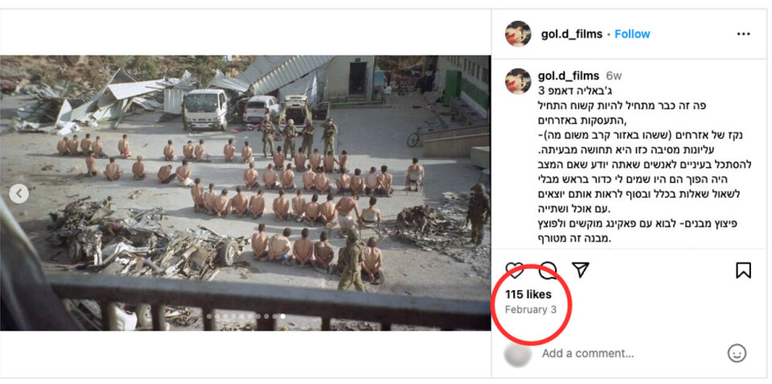This screenshot has height=384, width=772.
Task: Click the 6w timestamp next to the username
Action: pos(614,76)
